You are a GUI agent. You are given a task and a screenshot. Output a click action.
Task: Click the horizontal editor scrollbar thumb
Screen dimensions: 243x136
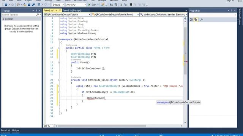[102, 126]
